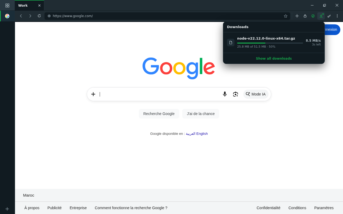Switch Google to Arabic language
343x214 pixels.
pos(191,134)
